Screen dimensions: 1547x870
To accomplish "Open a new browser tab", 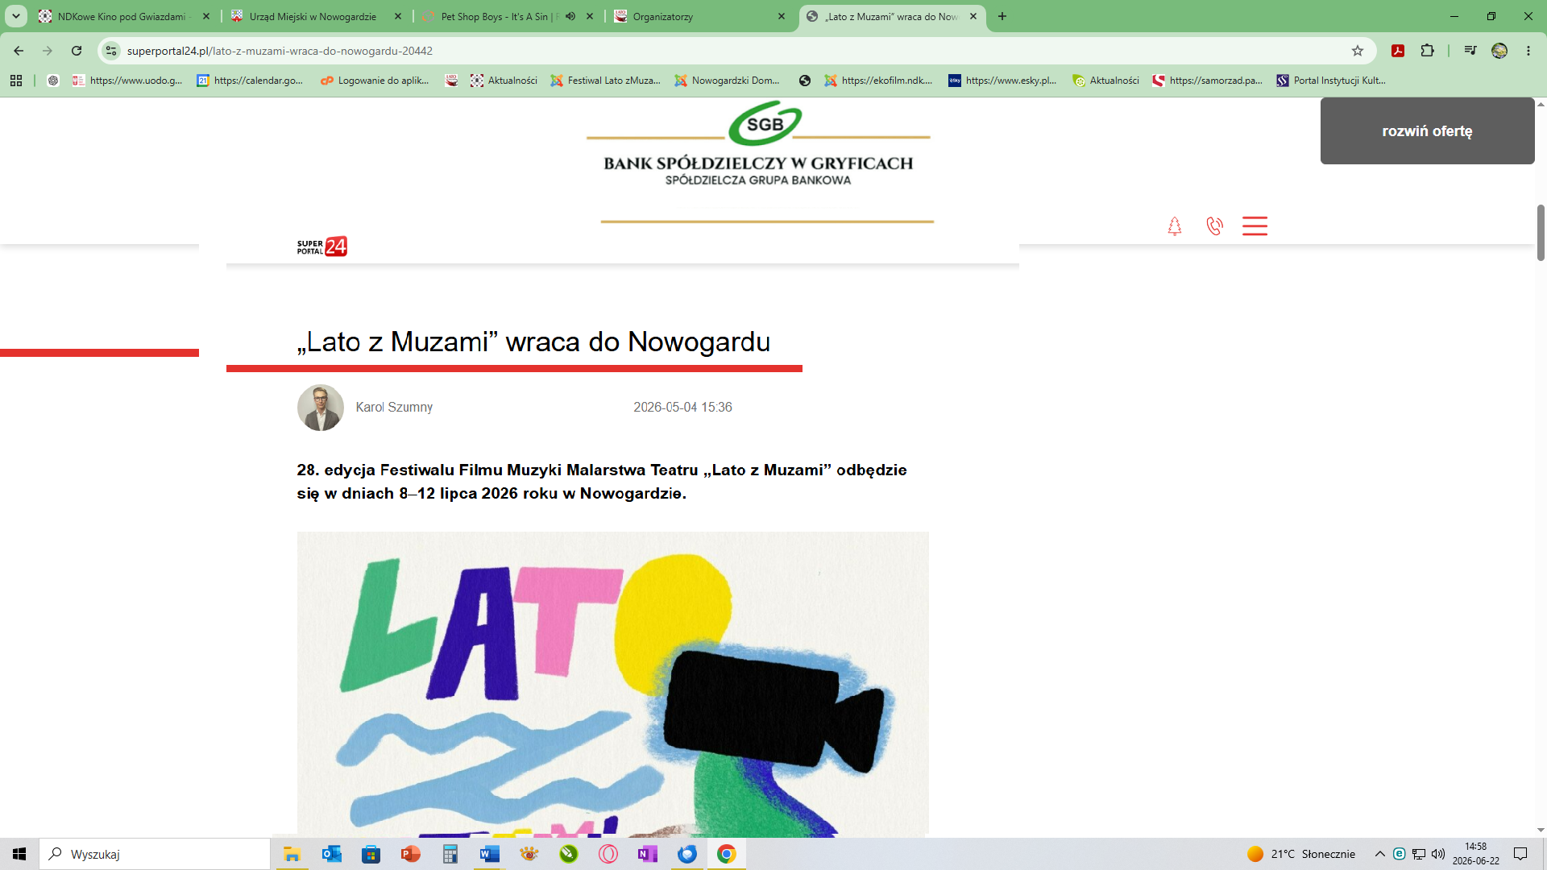I will (1002, 16).
